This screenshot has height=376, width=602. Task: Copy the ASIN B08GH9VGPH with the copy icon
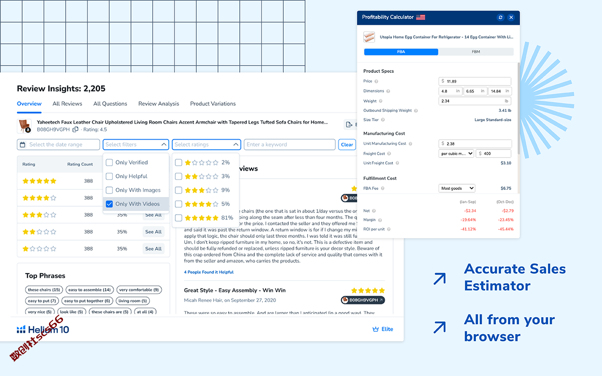75,129
